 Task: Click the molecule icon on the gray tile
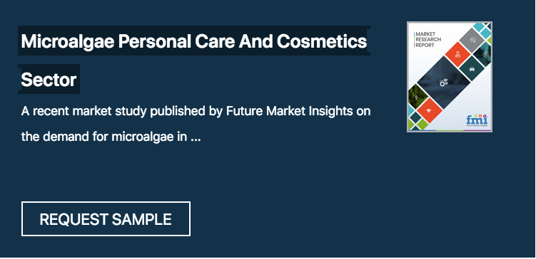pos(472,40)
